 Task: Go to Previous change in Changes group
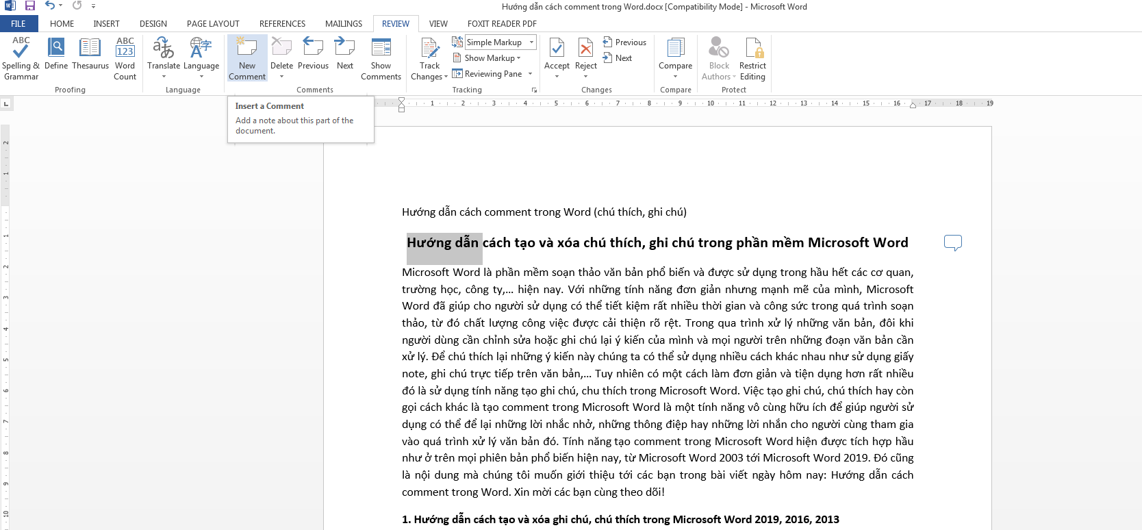click(624, 42)
